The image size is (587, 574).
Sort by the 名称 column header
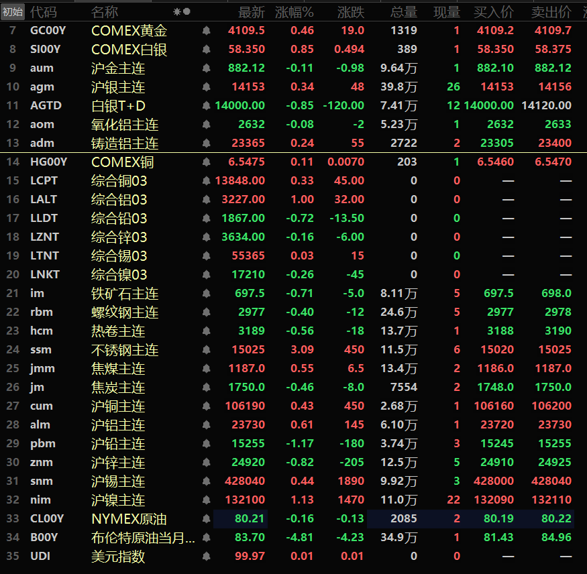click(105, 12)
